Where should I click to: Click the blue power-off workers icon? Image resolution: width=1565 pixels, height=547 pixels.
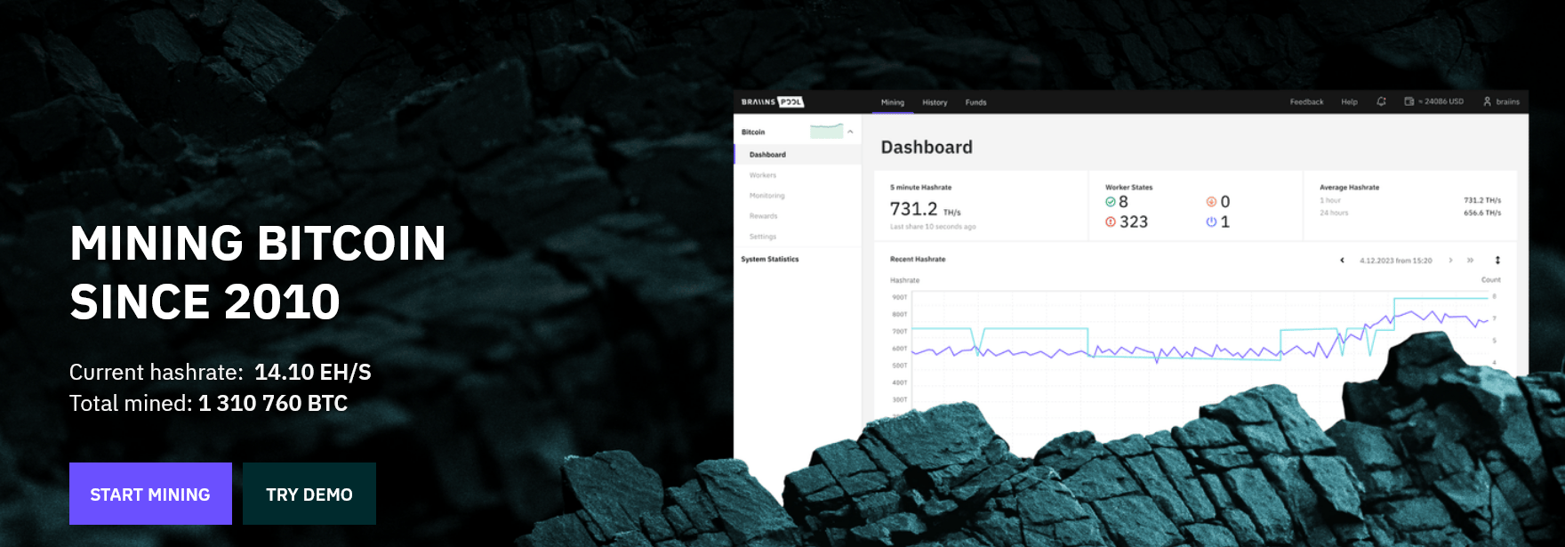coord(1211,222)
